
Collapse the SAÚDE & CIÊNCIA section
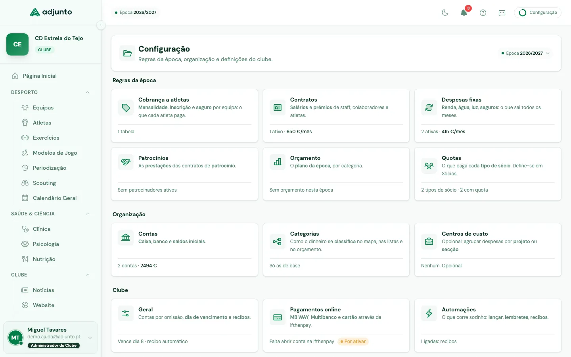pos(88,214)
